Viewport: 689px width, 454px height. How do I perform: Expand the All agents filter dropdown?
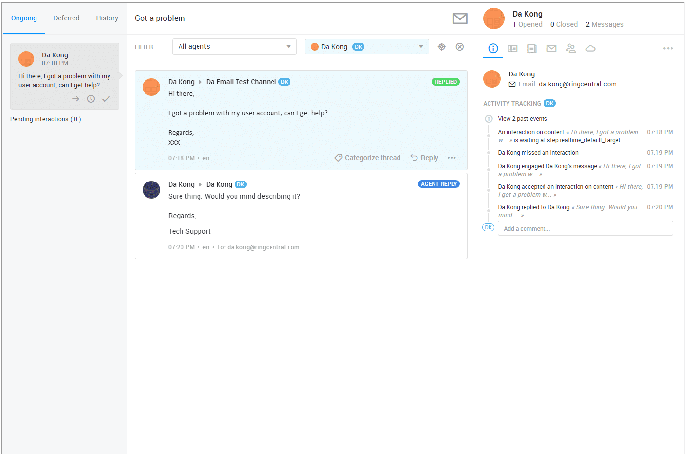pos(234,47)
